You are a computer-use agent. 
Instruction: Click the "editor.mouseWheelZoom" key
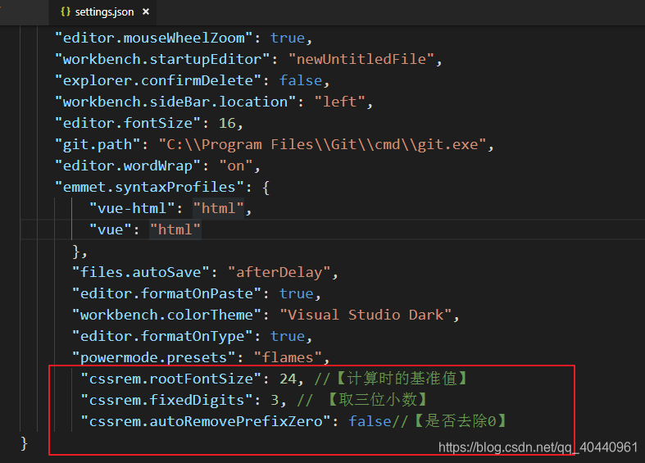pos(154,38)
